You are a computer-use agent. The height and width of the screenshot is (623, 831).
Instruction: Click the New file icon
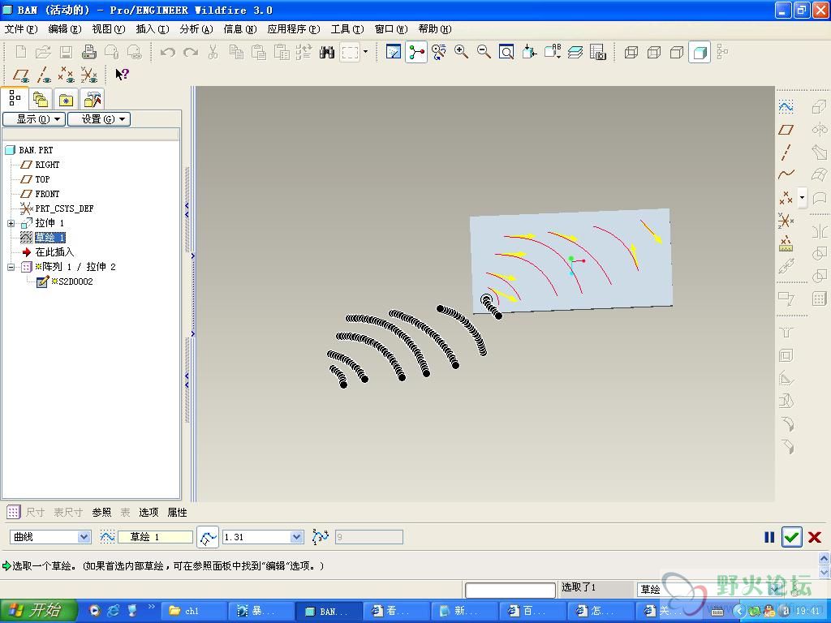(x=20, y=52)
